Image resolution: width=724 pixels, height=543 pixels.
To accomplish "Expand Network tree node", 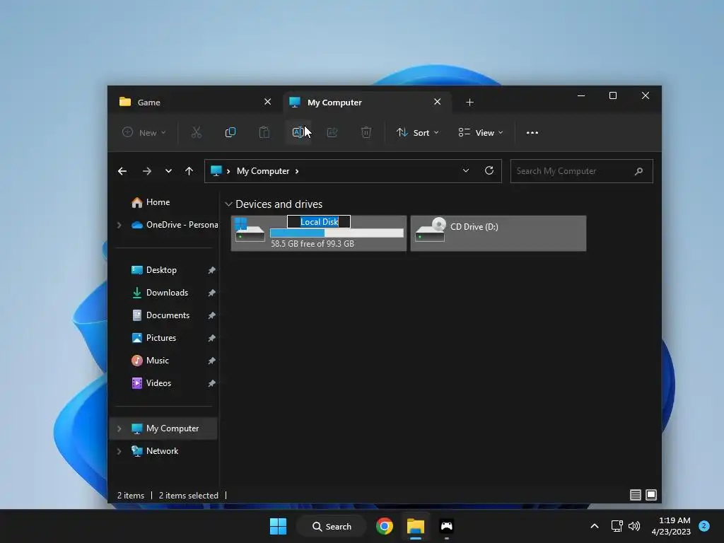I will click(x=119, y=451).
